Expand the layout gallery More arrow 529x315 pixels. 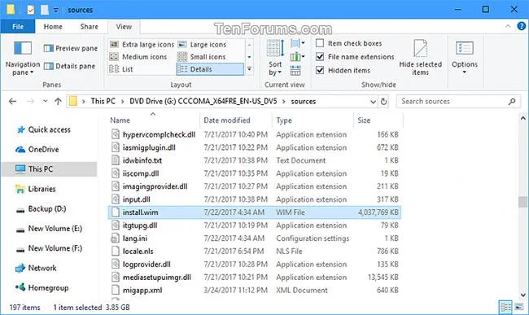click(x=249, y=69)
